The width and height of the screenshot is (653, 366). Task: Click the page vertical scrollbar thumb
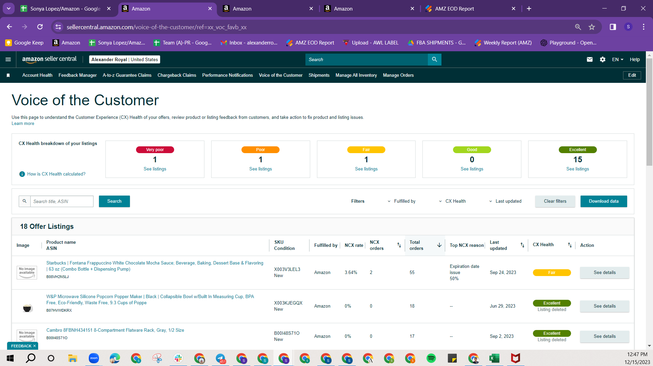(649, 112)
